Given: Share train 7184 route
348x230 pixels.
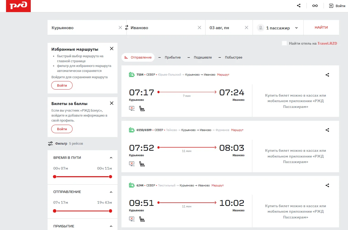Looking at the screenshot, I should point(327,75).
